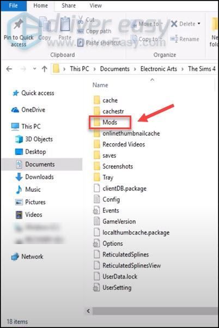The height and width of the screenshot is (328, 219).
Task: Sort by the Name column header
Action: point(100,85)
